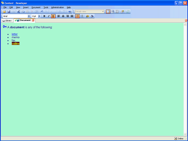
Task: Click the title bar application icon
Action: click(x=2, y=3)
